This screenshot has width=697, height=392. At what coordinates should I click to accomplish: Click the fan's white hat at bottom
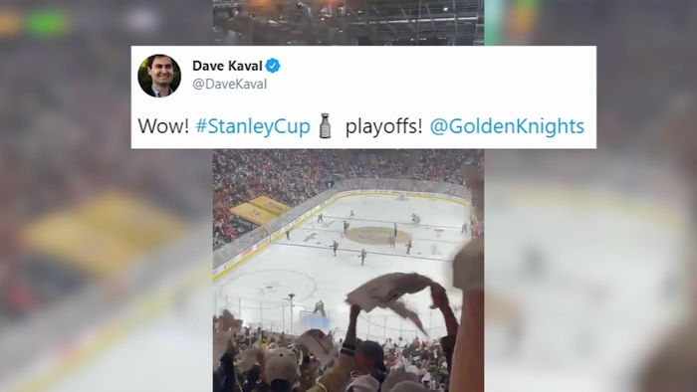tap(282, 365)
